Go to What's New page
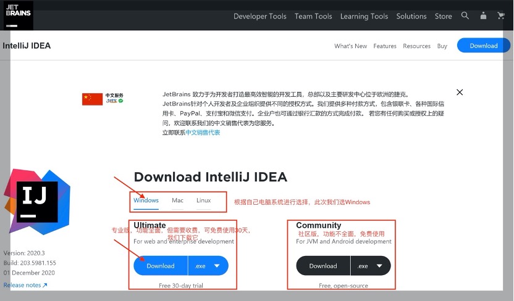The image size is (514, 301). click(350, 46)
